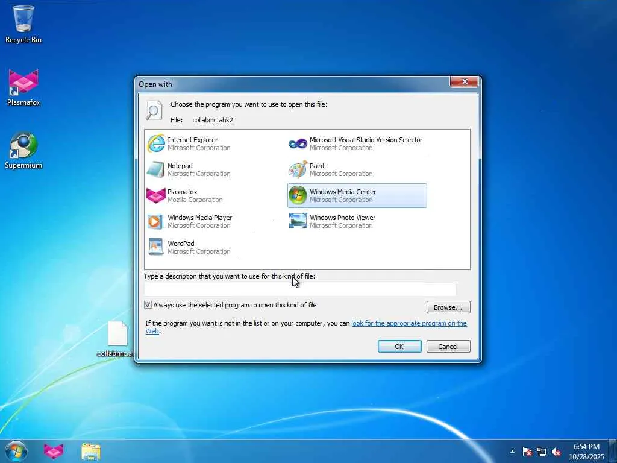Choose the Windows Photo Viewer icon
The width and height of the screenshot is (617, 463).
tap(298, 221)
